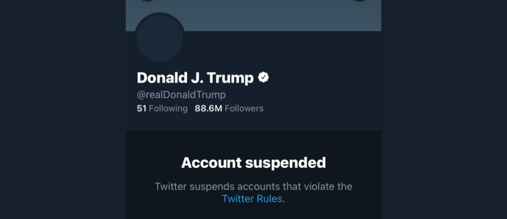The image size is (507, 219).
Task: Click the word Followers
Action: (244, 108)
